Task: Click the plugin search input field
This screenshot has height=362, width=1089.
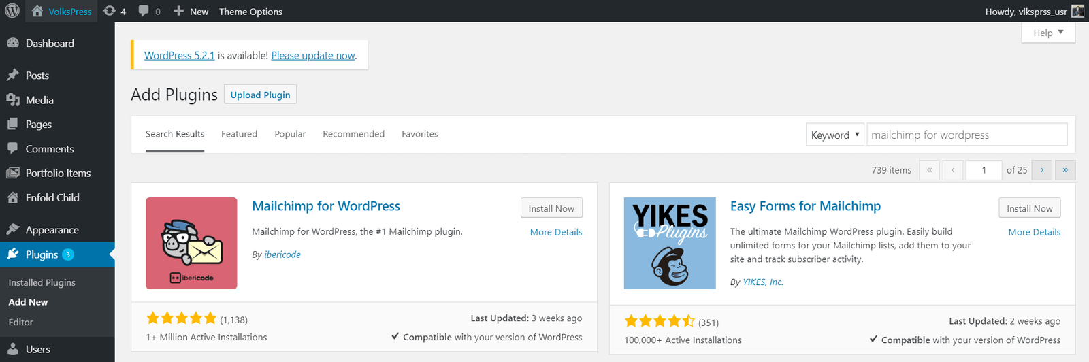Action: 966,135
